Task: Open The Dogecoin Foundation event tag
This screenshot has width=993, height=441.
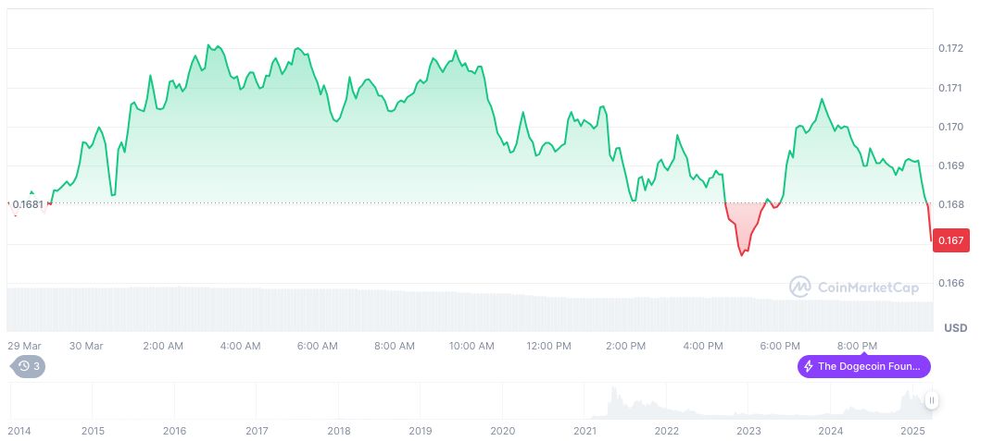Action: coord(863,367)
